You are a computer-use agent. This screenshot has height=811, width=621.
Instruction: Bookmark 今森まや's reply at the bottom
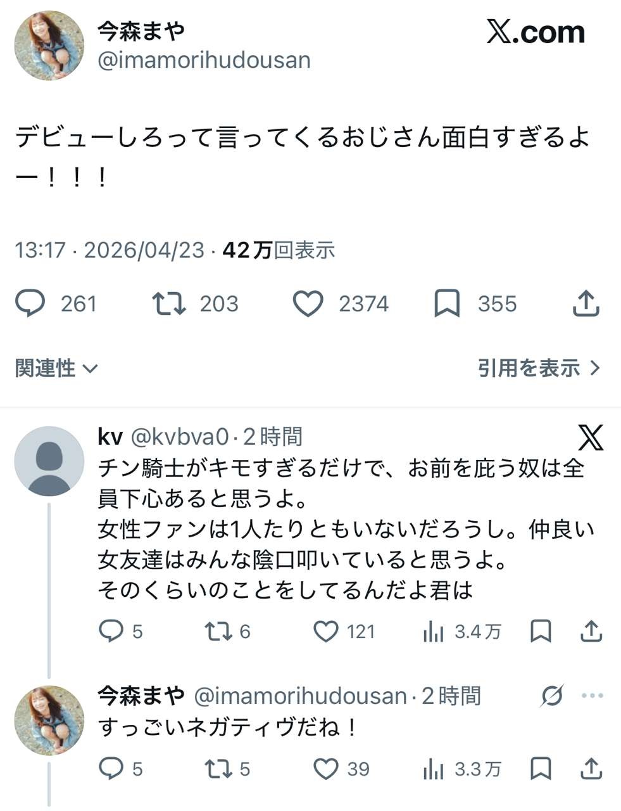[541, 769]
